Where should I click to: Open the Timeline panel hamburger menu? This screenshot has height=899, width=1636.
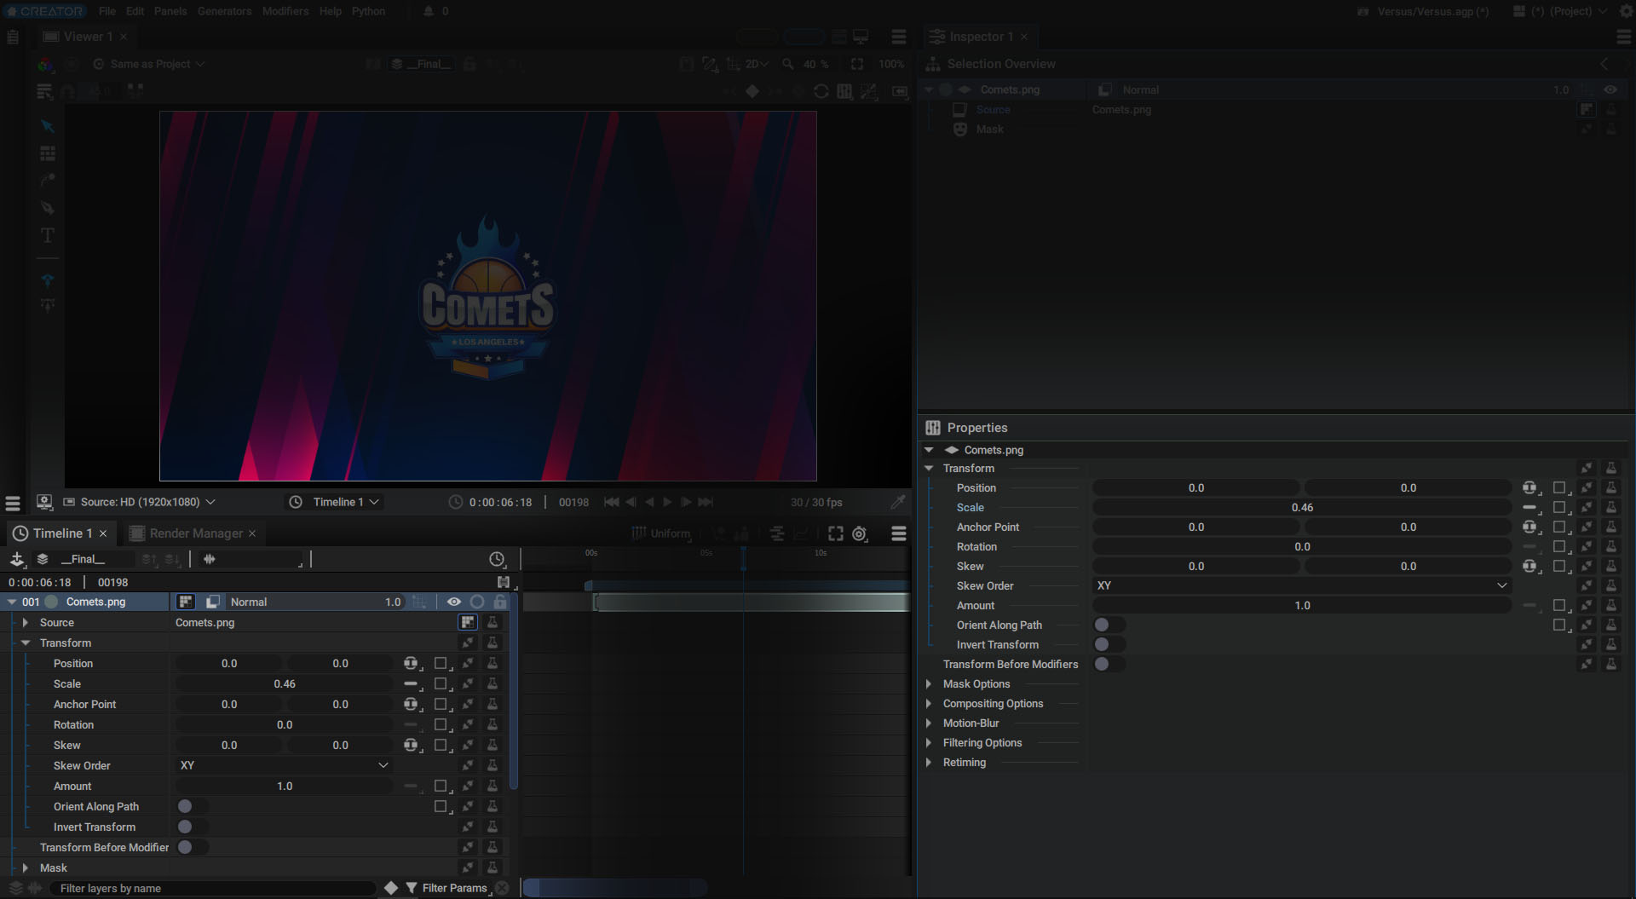(899, 533)
